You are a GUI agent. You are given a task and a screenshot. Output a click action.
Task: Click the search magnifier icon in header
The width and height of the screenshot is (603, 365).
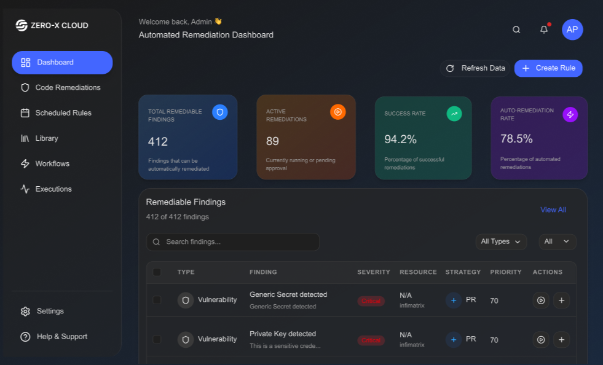[x=516, y=29]
